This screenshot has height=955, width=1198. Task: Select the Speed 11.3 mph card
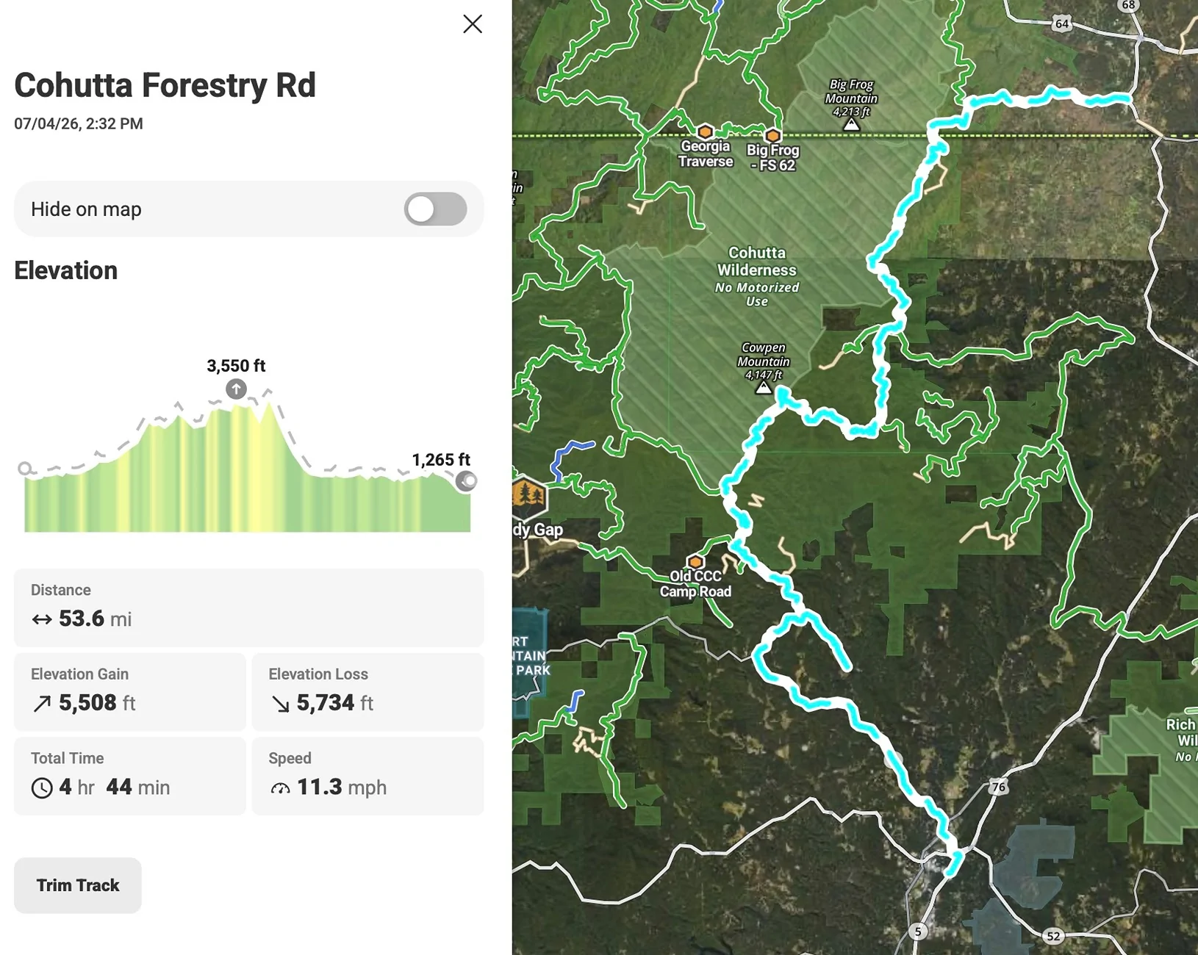click(x=367, y=776)
